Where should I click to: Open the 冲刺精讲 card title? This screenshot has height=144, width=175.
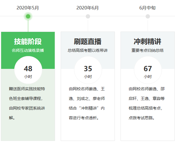pos(148,42)
